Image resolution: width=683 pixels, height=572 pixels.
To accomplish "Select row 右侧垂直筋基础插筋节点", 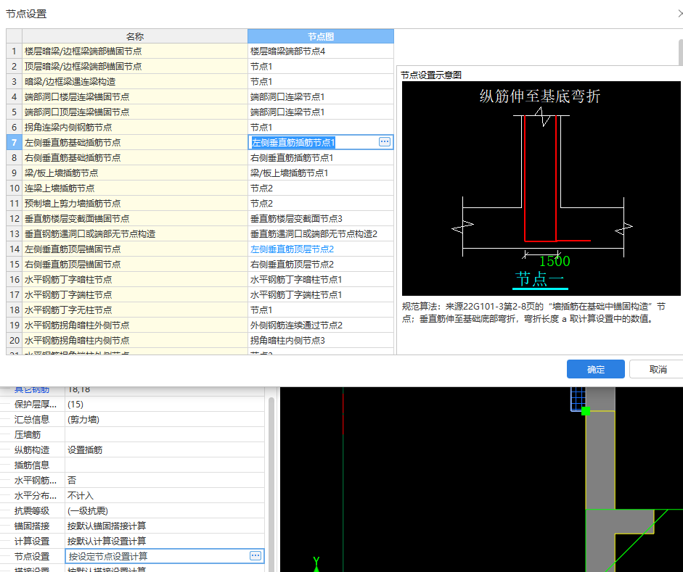I will (x=134, y=158).
